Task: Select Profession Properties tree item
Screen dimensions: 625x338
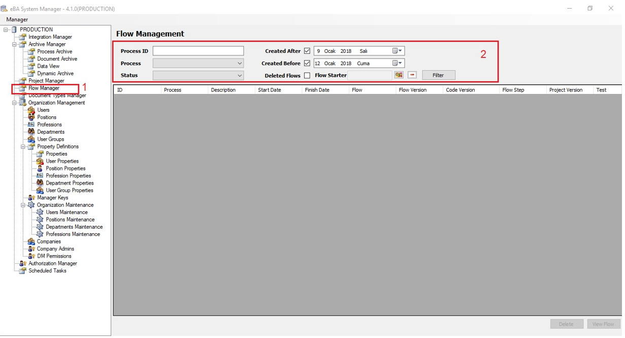Action: [69, 176]
